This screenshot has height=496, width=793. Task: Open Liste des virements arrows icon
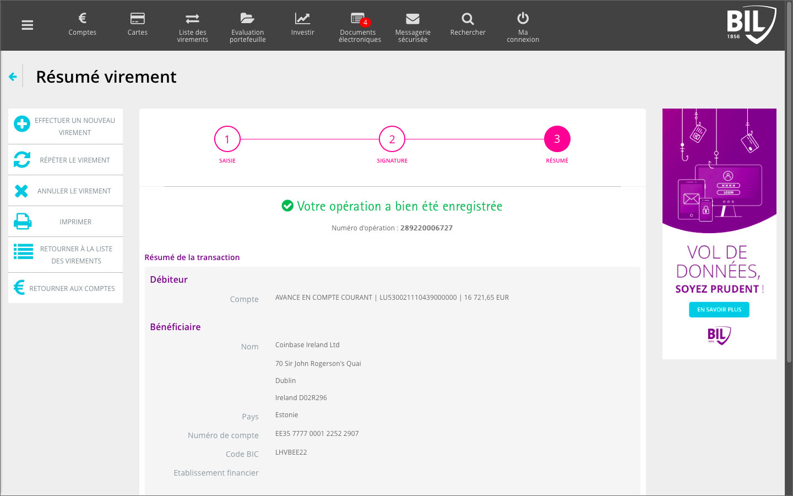(x=192, y=19)
